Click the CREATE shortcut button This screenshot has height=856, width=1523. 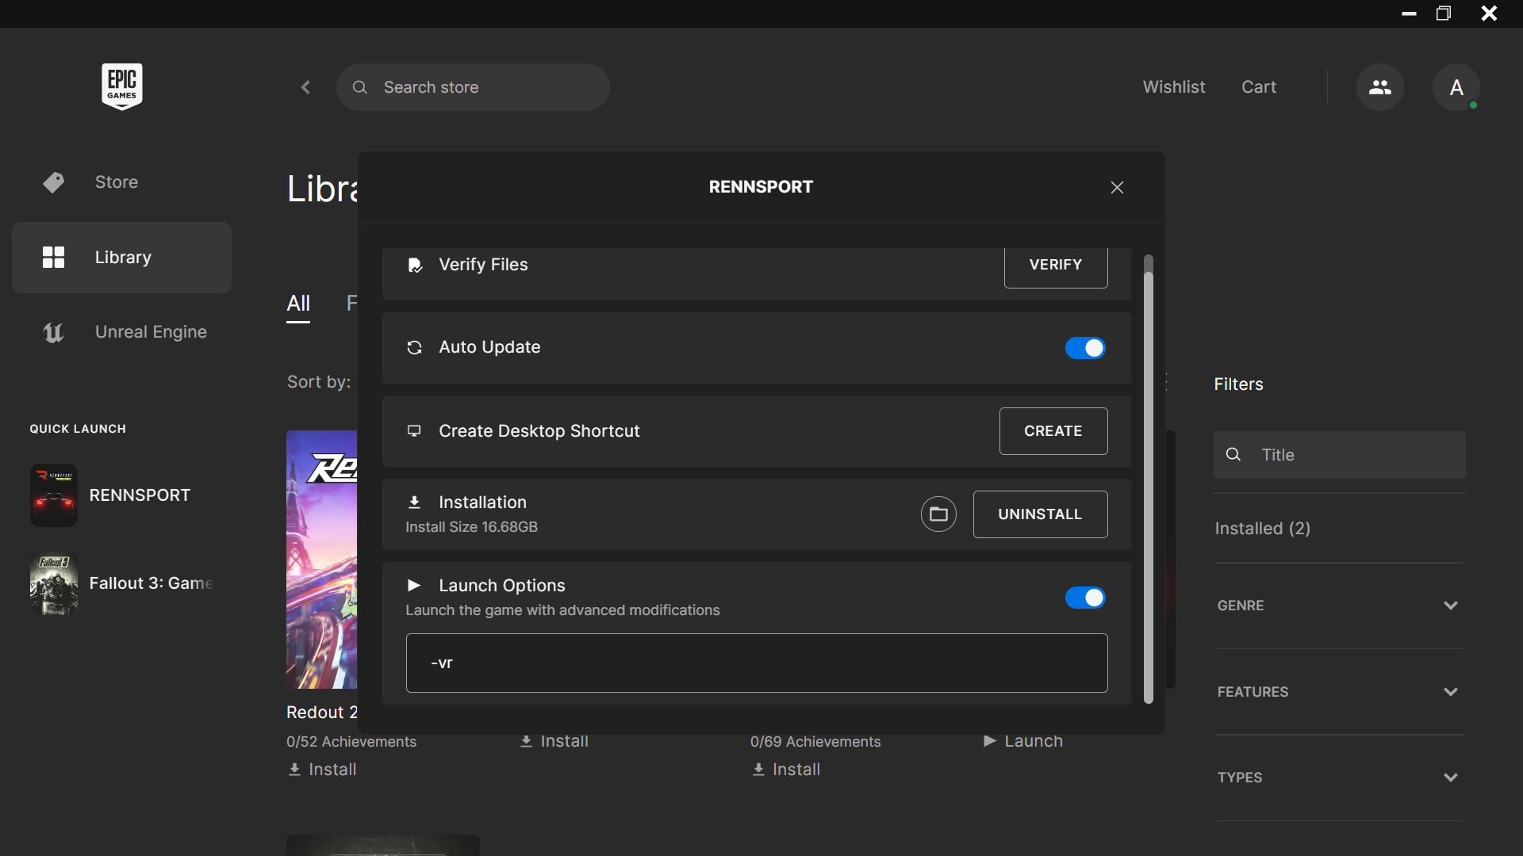(1053, 431)
